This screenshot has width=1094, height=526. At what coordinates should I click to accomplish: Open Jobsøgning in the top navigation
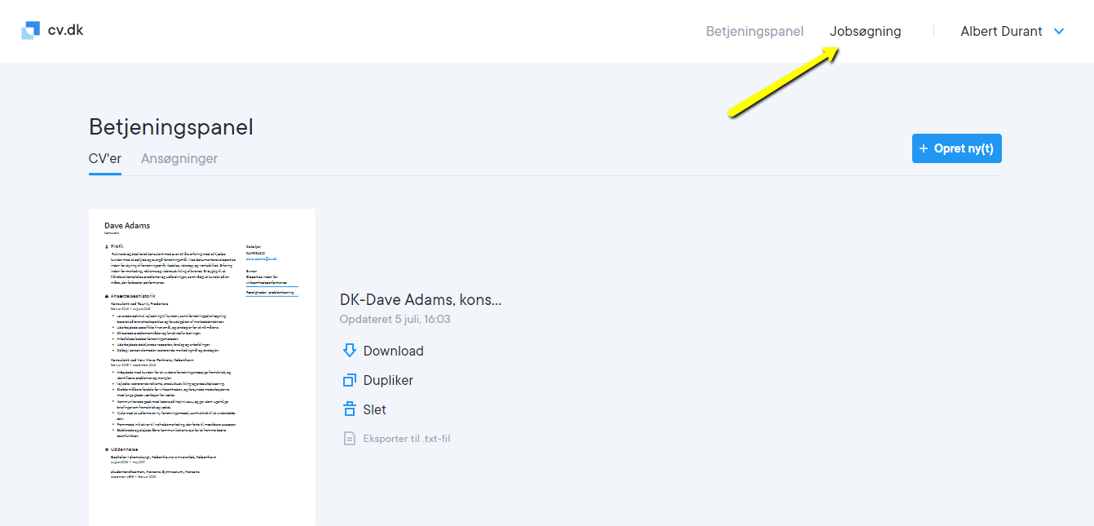(865, 31)
